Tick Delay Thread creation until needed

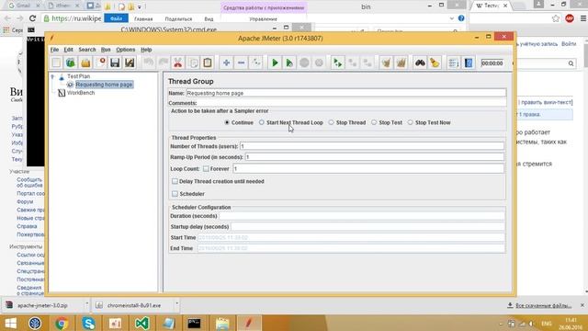tap(175, 181)
